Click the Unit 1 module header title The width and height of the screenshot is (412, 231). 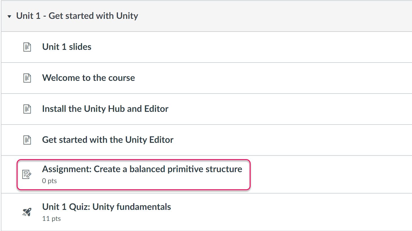(77, 16)
